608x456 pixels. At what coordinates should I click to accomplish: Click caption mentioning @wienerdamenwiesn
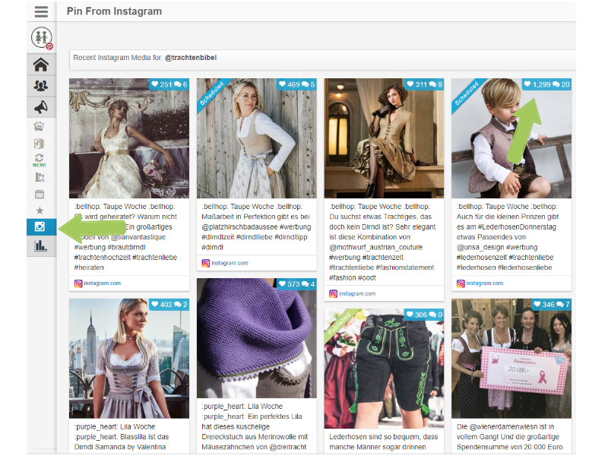pyautogui.click(x=509, y=436)
